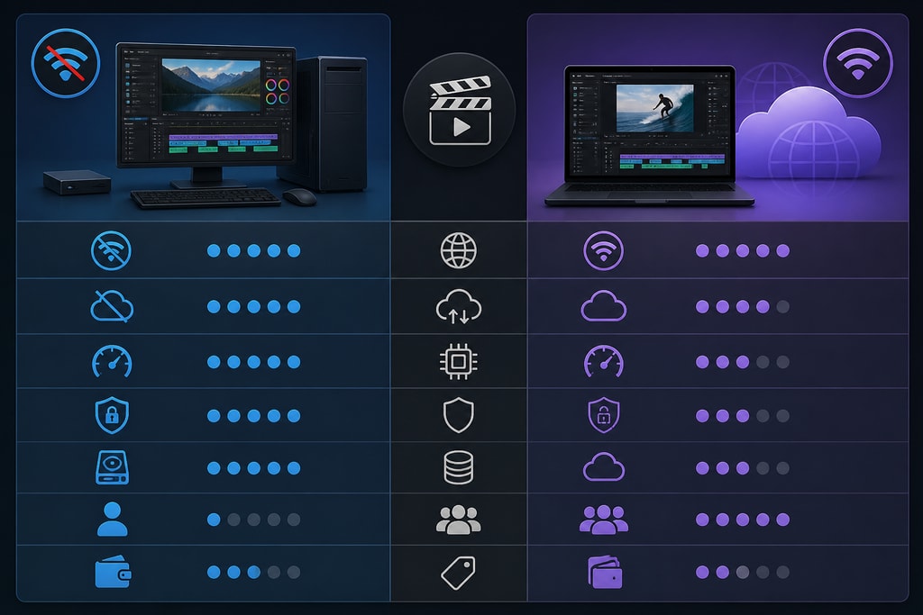The width and height of the screenshot is (923, 615).
Task: Click the black desktop tower PC
Action: tap(331, 123)
